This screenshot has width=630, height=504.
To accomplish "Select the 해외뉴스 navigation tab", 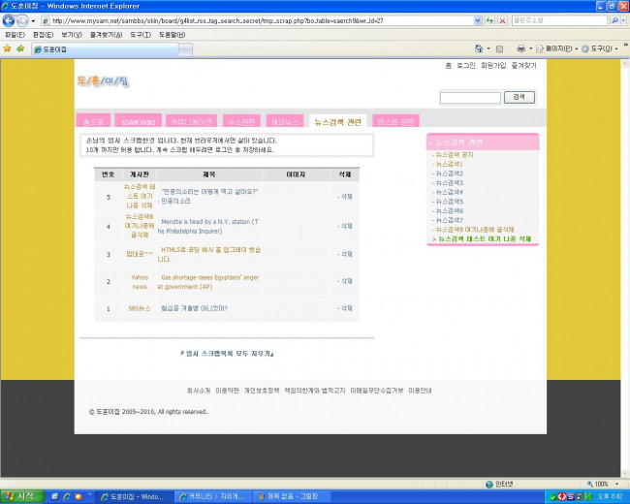I will tap(285, 121).
